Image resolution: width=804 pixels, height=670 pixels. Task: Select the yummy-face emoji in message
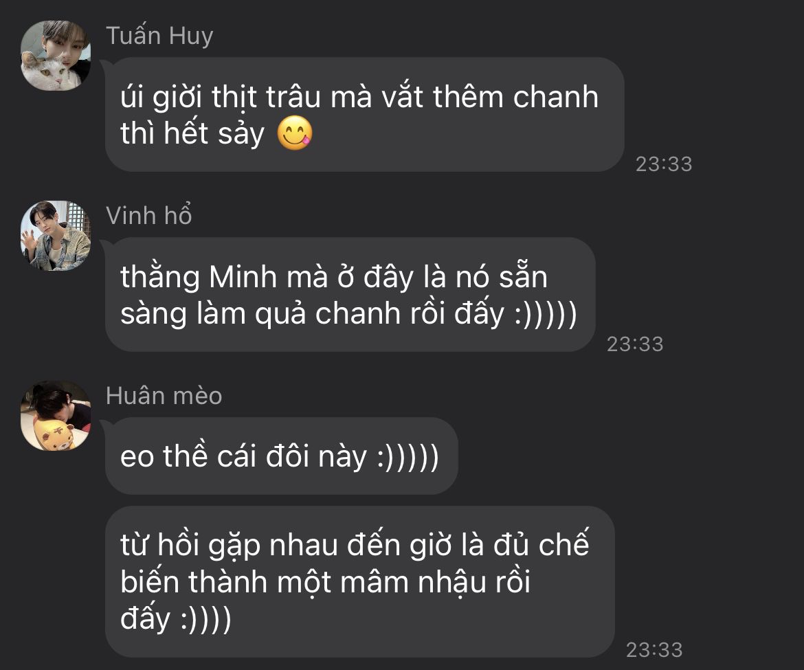[294, 133]
